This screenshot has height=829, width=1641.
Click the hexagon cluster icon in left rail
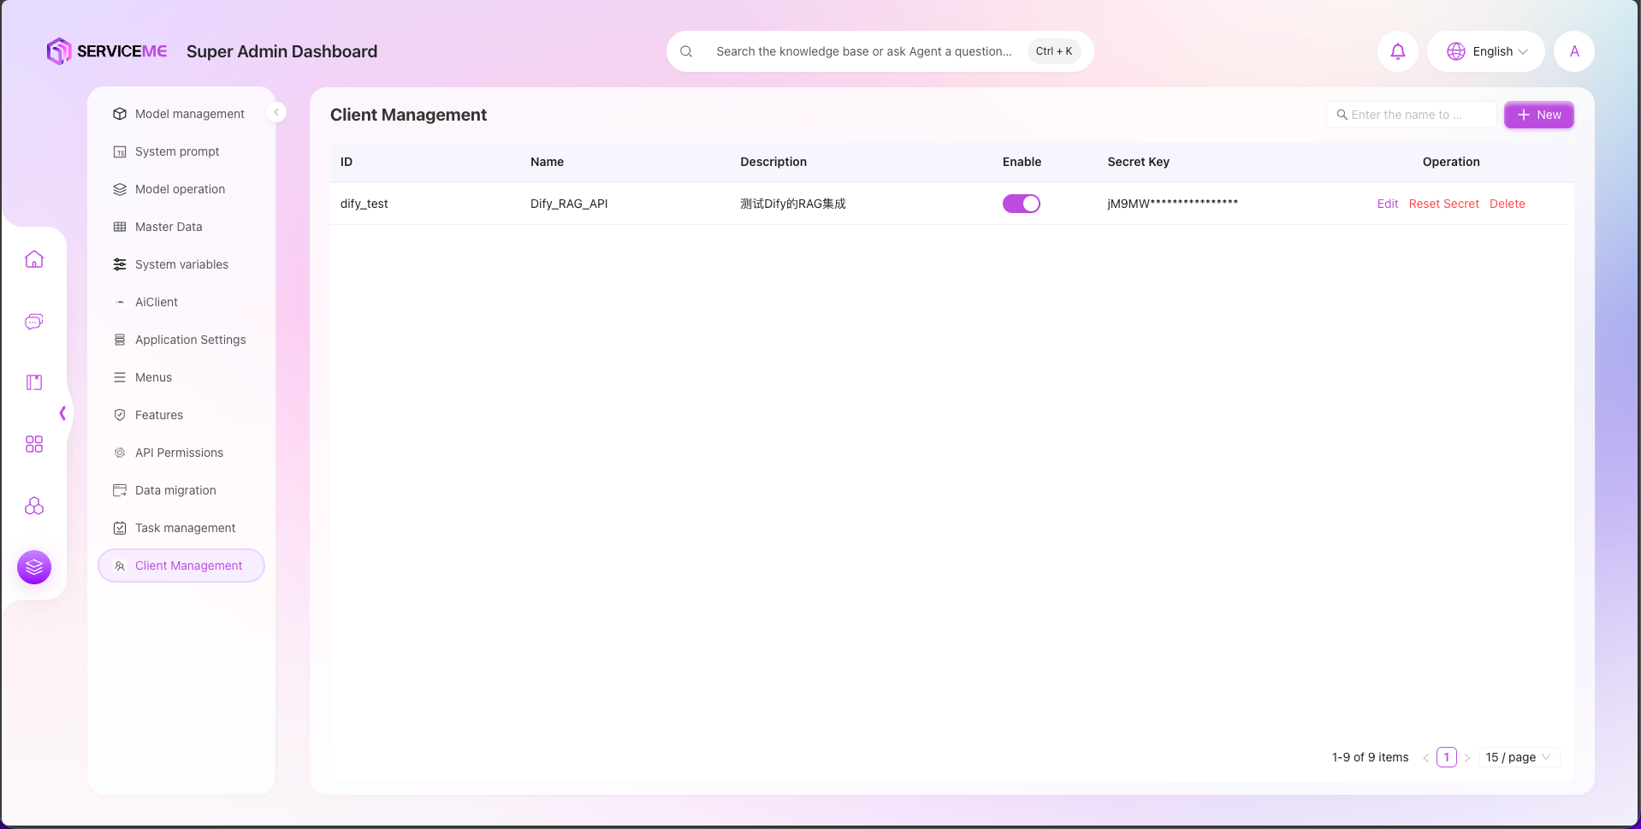34,506
